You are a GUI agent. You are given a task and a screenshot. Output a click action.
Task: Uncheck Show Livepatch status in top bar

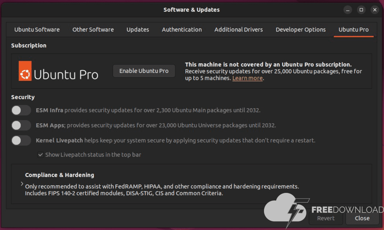(41, 155)
